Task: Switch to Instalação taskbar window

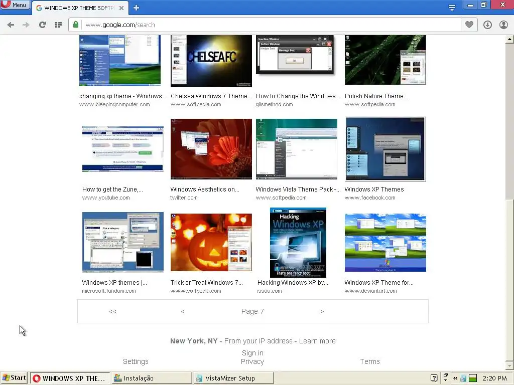Action: click(152, 378)
